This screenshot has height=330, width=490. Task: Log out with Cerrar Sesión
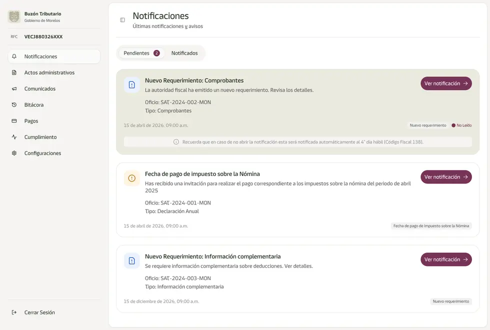click(x=54, y=312)
